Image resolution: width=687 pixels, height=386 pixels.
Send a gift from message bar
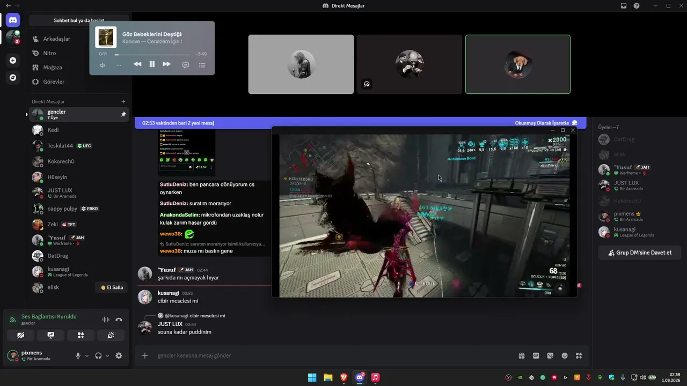tap(521, 355)
